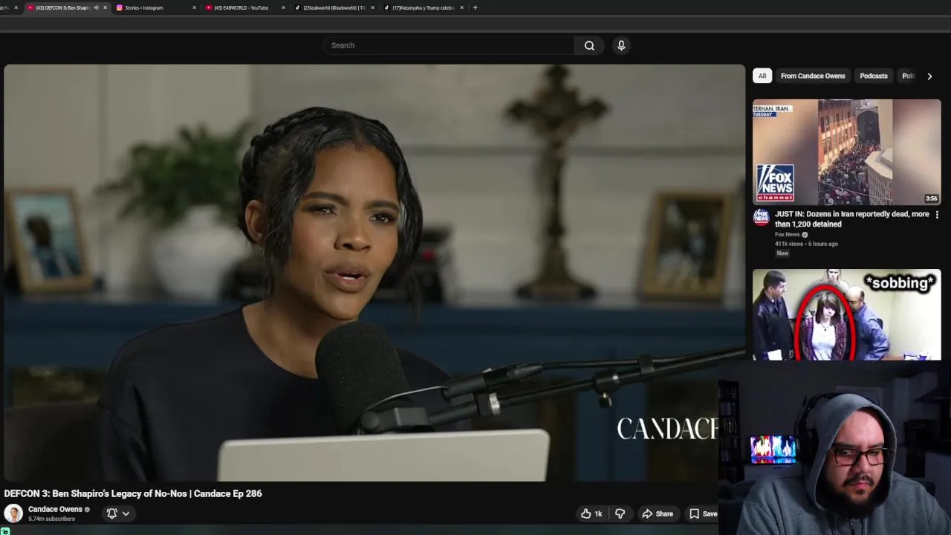The width and height of the screenshot is (951, 535).
Task: Click the 3:56 duration badge on Fox thumbnail
Action: (x=931, y=198)
